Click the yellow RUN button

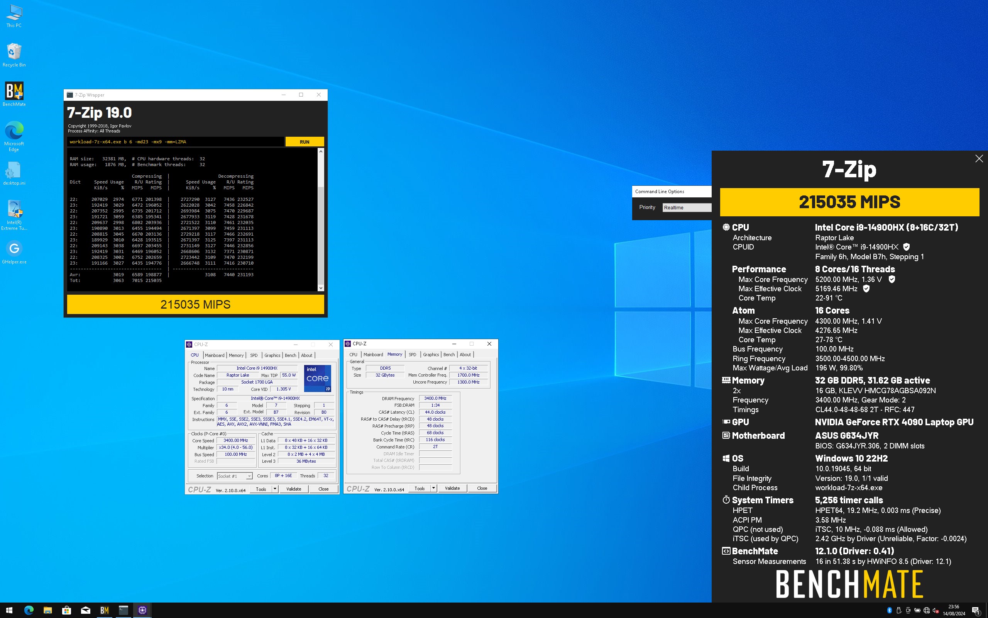coord(305,142)
